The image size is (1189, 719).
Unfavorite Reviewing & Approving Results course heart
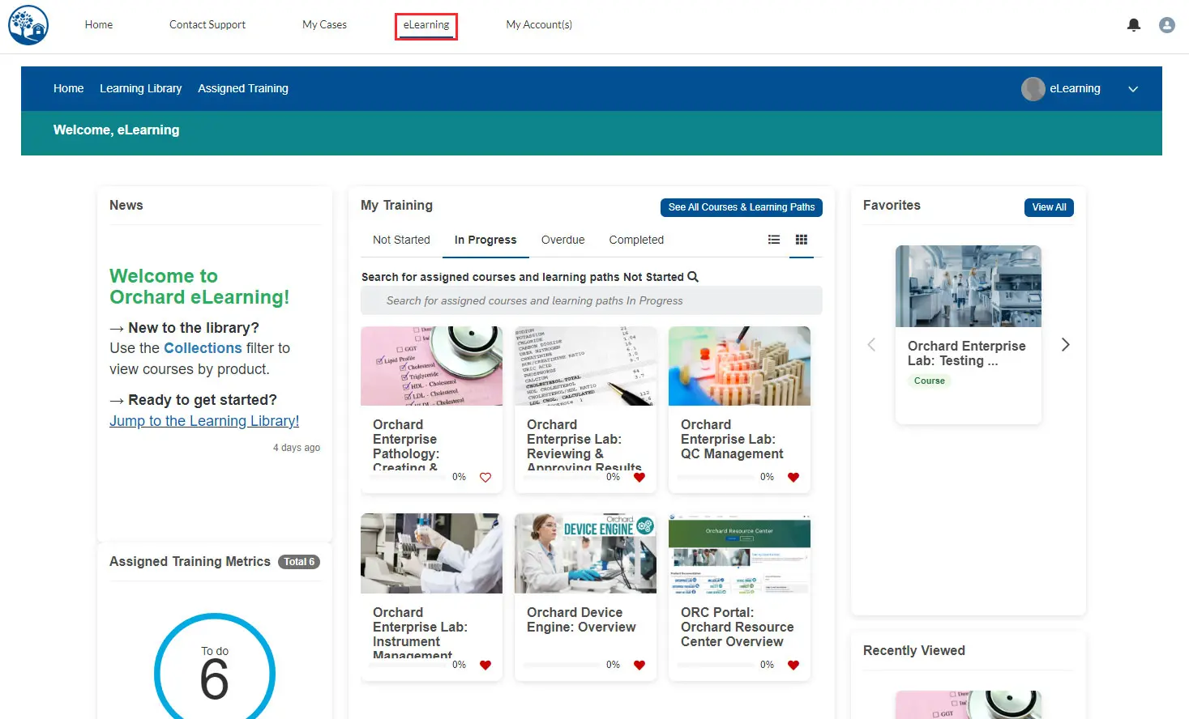click(x=639, y=478)
